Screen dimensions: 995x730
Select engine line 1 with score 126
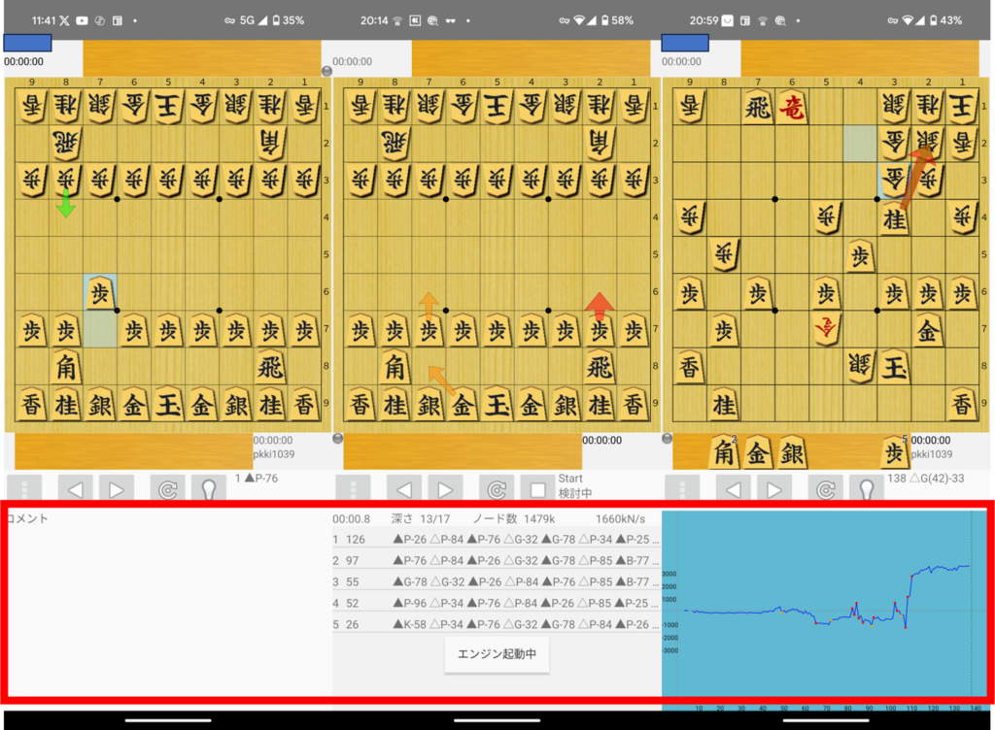[496, 540]
